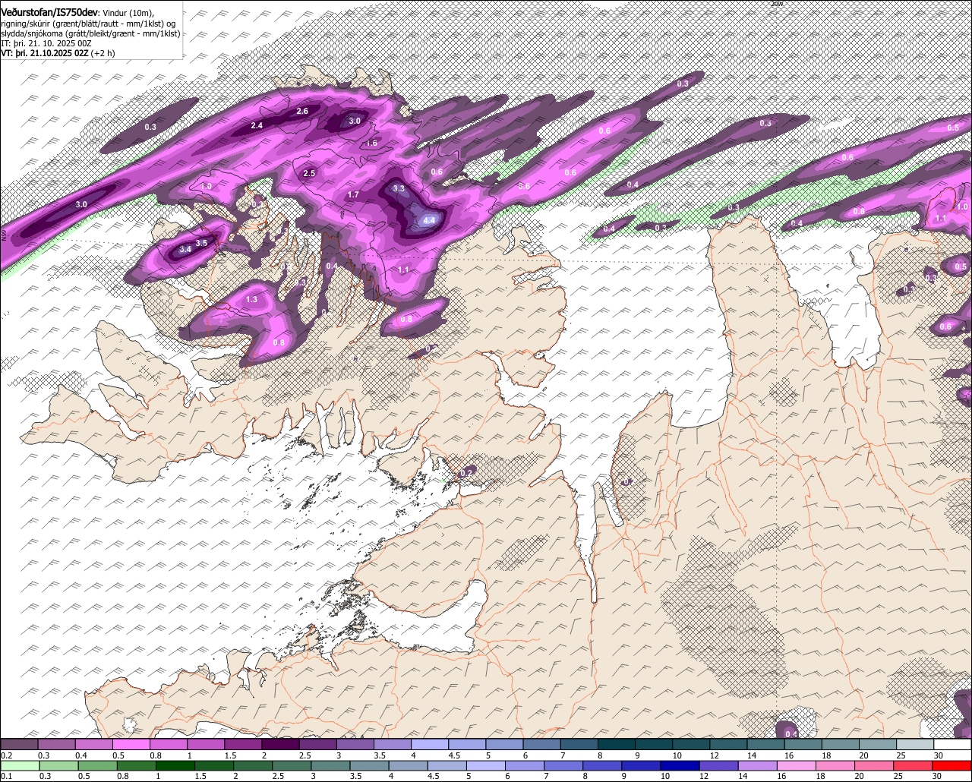972x782 pixels.
Task: Click the 3.3 contour label on the map
Action: coord(399,188)
